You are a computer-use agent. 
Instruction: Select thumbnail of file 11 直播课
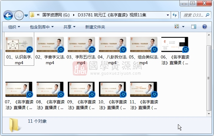coord(143,89)
